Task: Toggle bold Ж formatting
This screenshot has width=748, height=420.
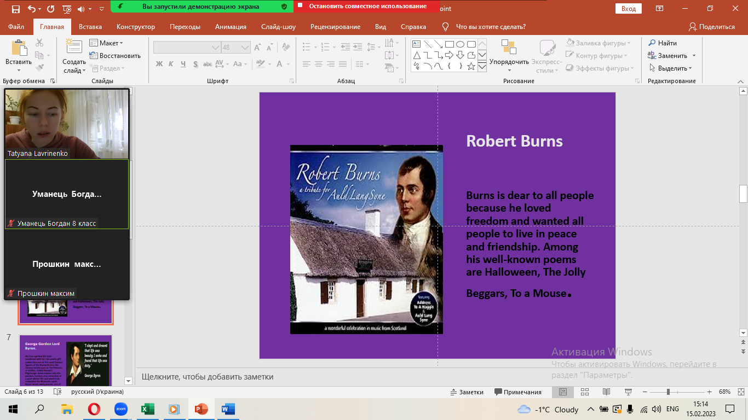Action: pyautogui.click(x=159, y=63)
